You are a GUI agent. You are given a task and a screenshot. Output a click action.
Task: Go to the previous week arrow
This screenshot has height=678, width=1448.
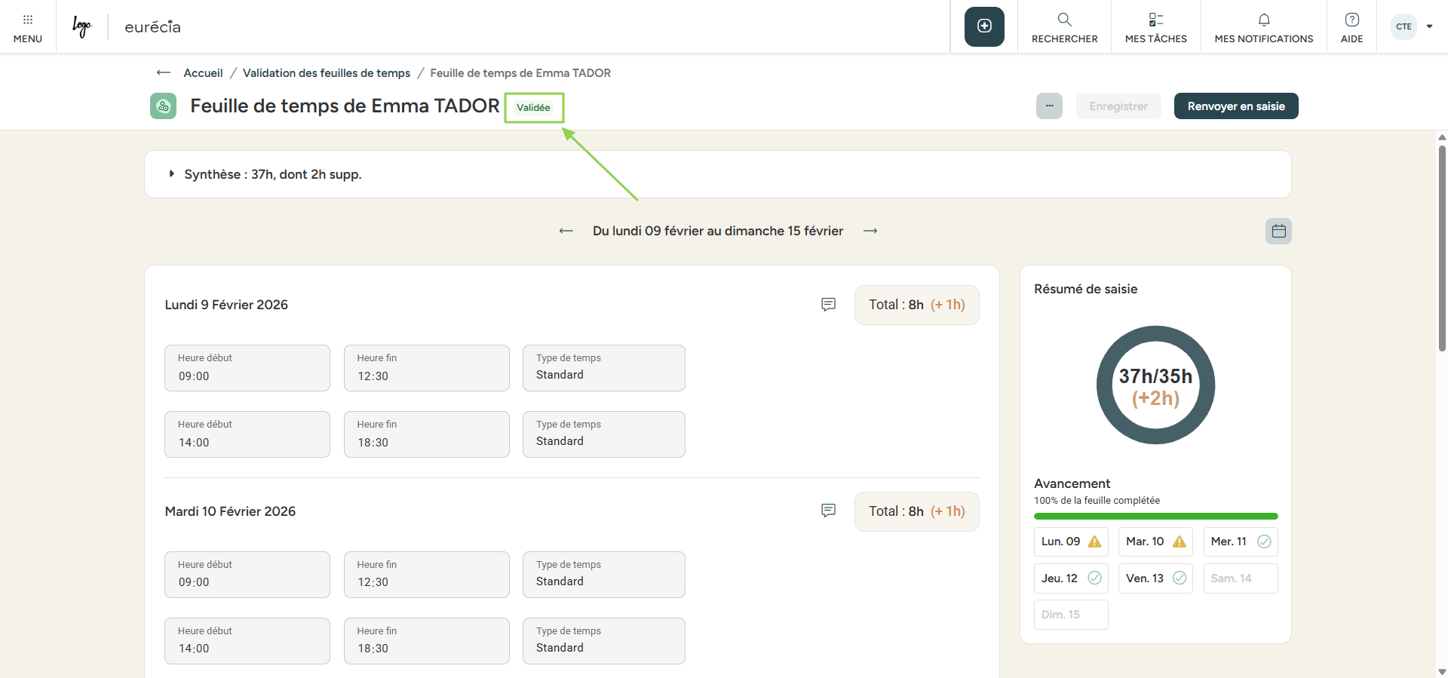pyautogui.click(x=566, y=231)
